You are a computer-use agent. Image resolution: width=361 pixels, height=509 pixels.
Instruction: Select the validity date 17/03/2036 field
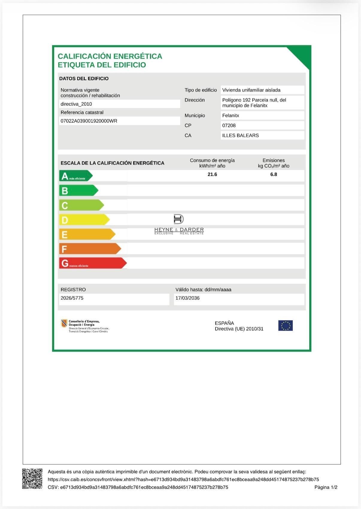(239, 298)
